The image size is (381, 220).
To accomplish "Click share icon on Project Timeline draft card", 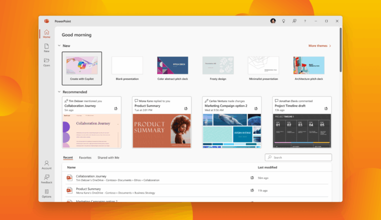I will pyautogui.click(x=326, y=109).
